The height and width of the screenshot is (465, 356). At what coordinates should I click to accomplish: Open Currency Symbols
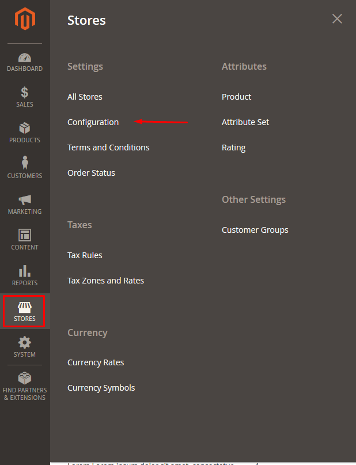click(101, 388)
